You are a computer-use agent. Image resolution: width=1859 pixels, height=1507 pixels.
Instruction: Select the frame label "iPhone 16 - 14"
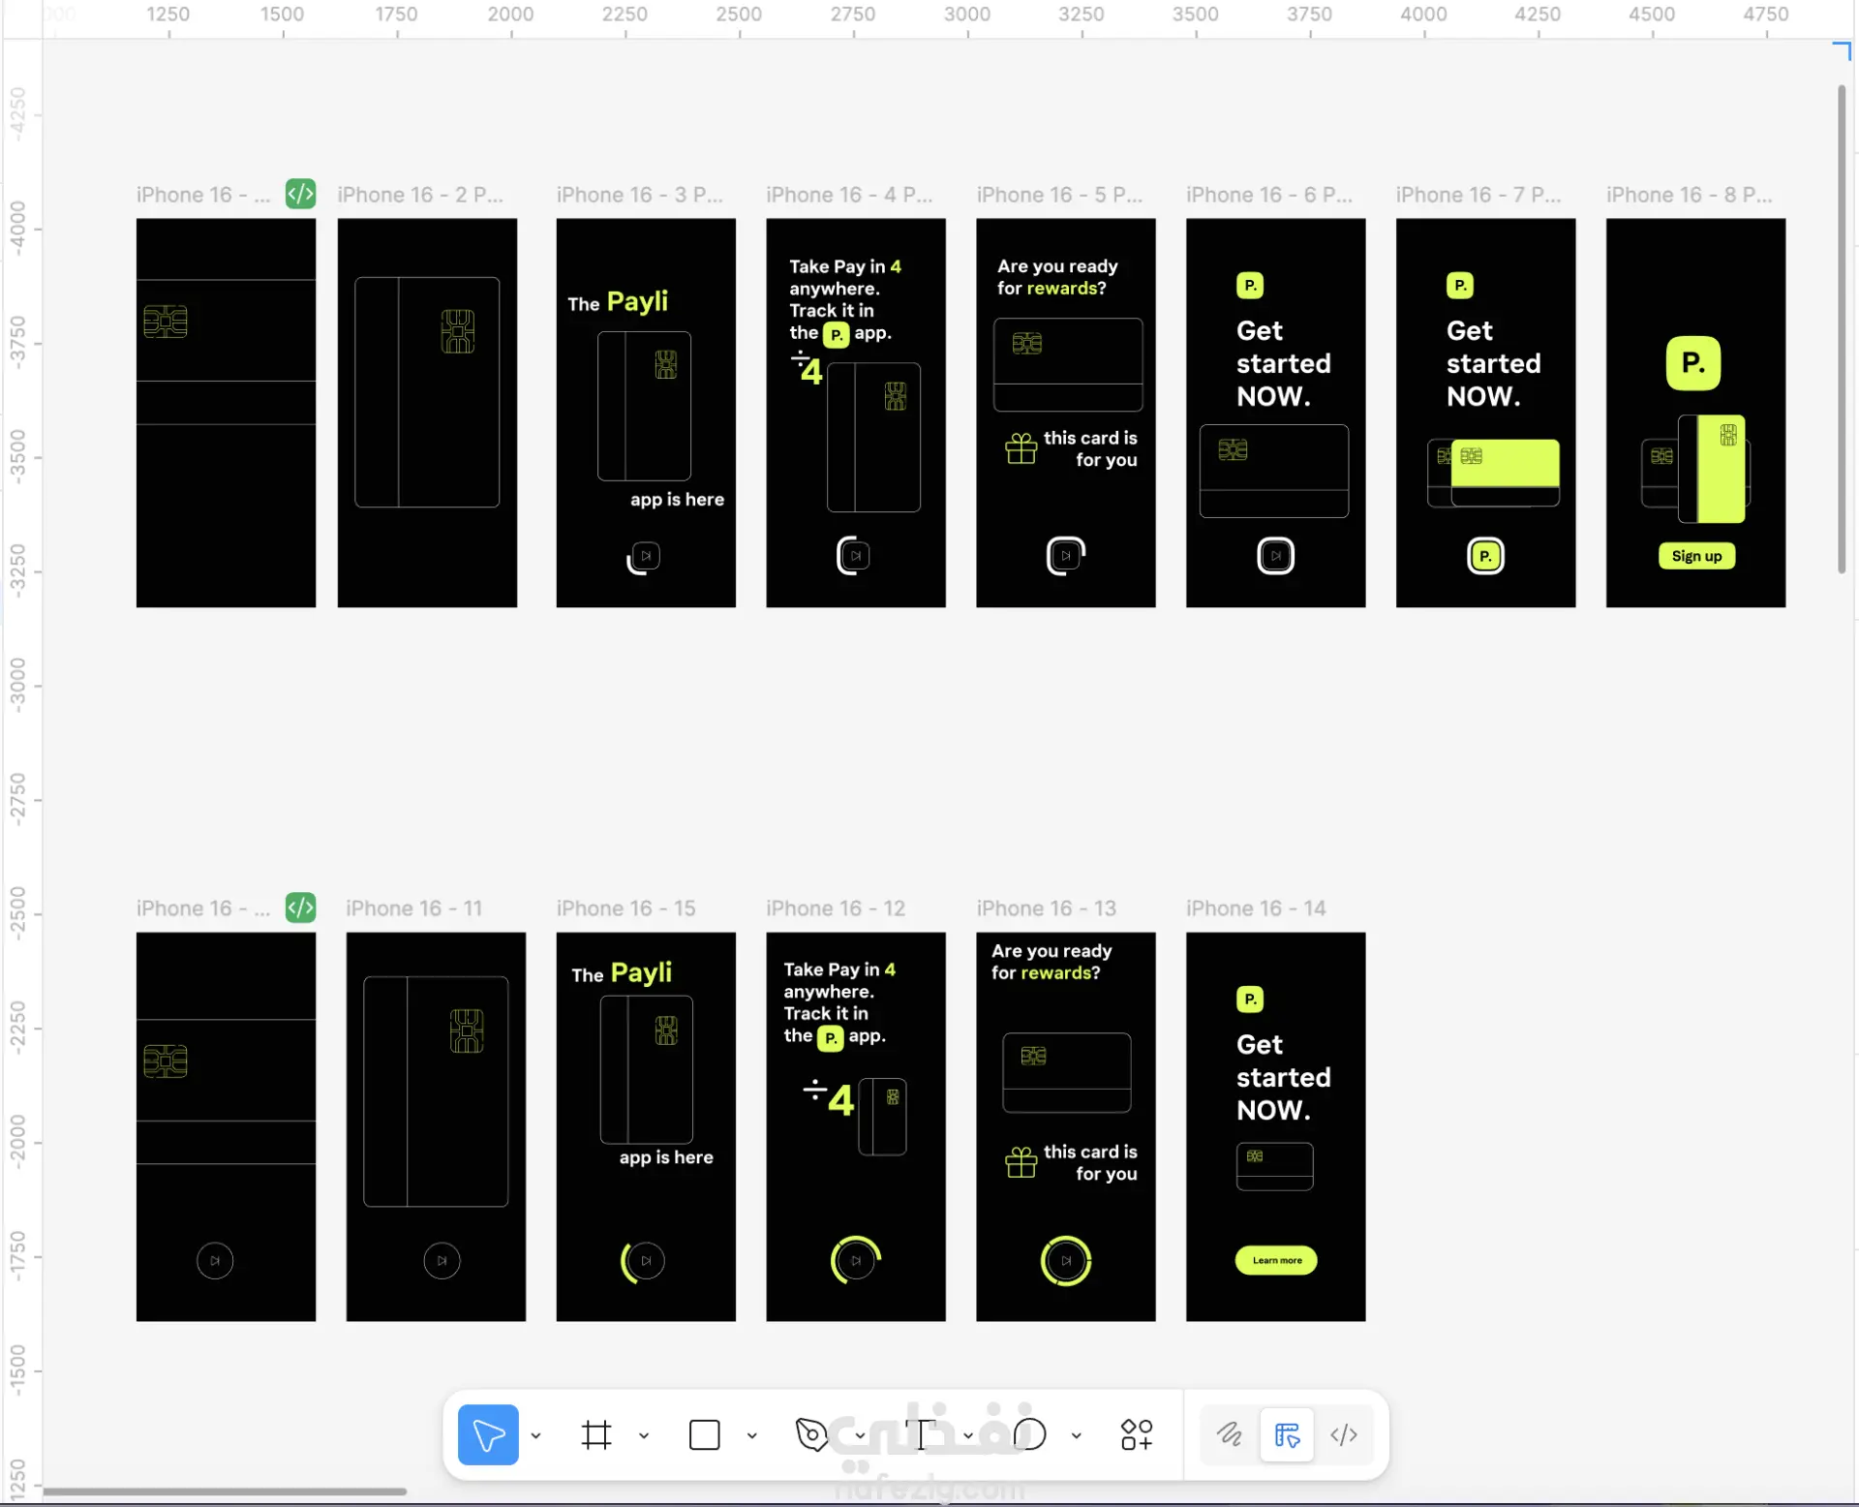pyautogui.click(x=1257, y=908)
